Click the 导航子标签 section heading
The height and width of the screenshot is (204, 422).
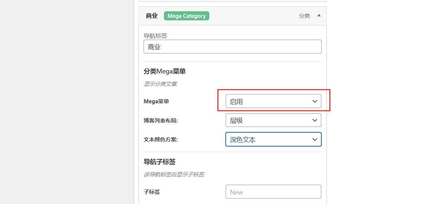160,162
